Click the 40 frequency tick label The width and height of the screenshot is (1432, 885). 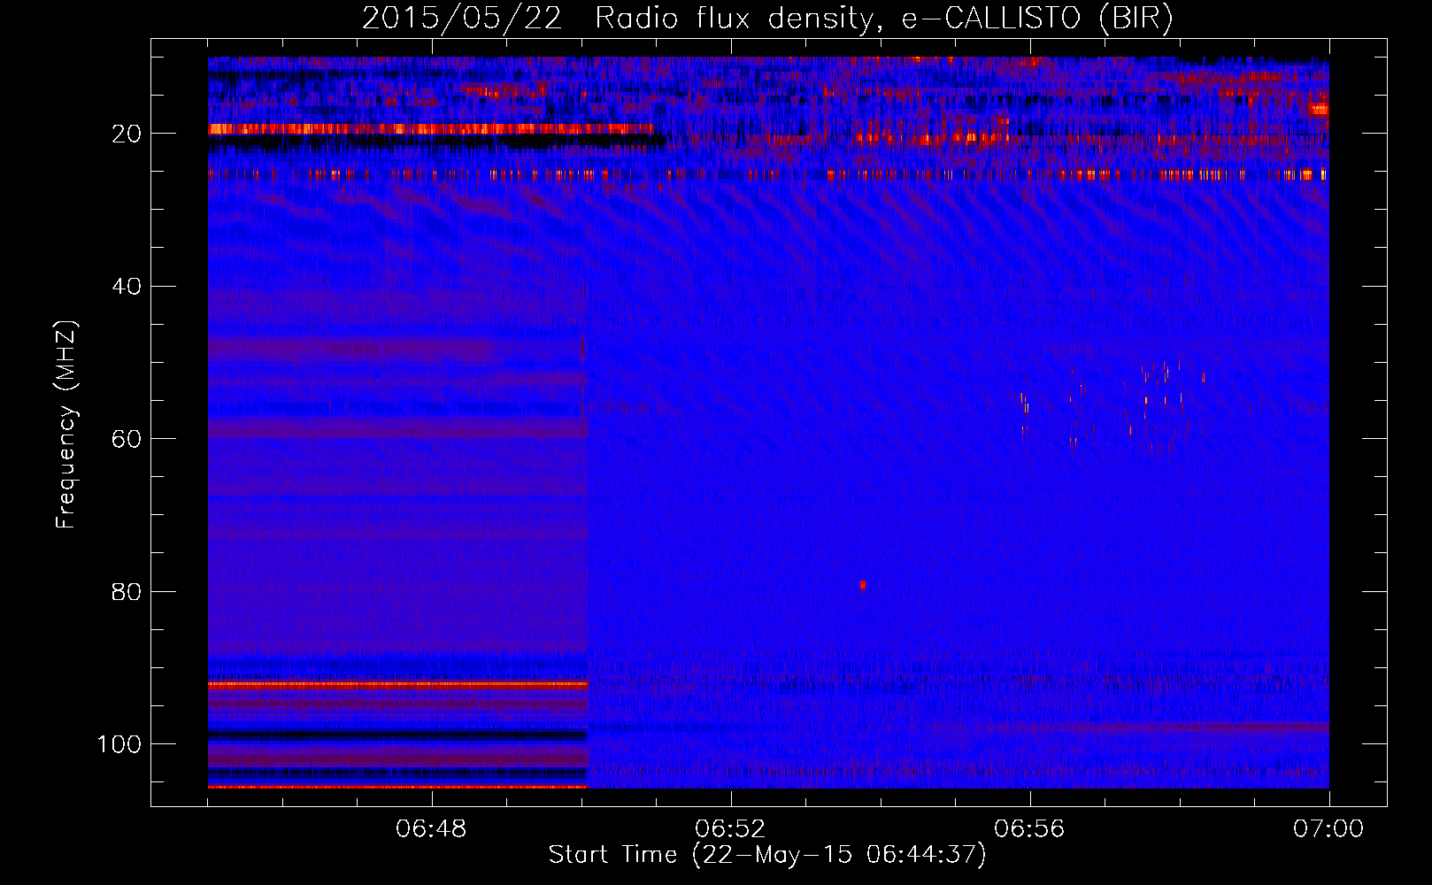127,287
